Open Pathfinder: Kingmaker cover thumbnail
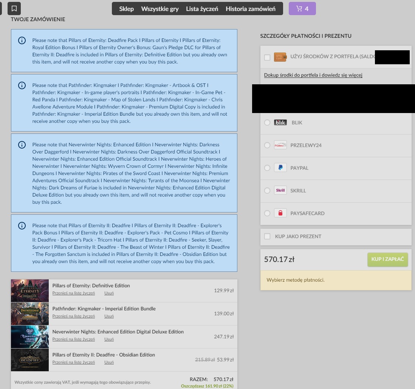 pyautogui.click(x=29, y=313)
